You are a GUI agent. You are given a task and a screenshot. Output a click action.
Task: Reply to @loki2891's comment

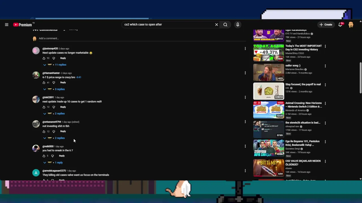(x=63, y=107)
